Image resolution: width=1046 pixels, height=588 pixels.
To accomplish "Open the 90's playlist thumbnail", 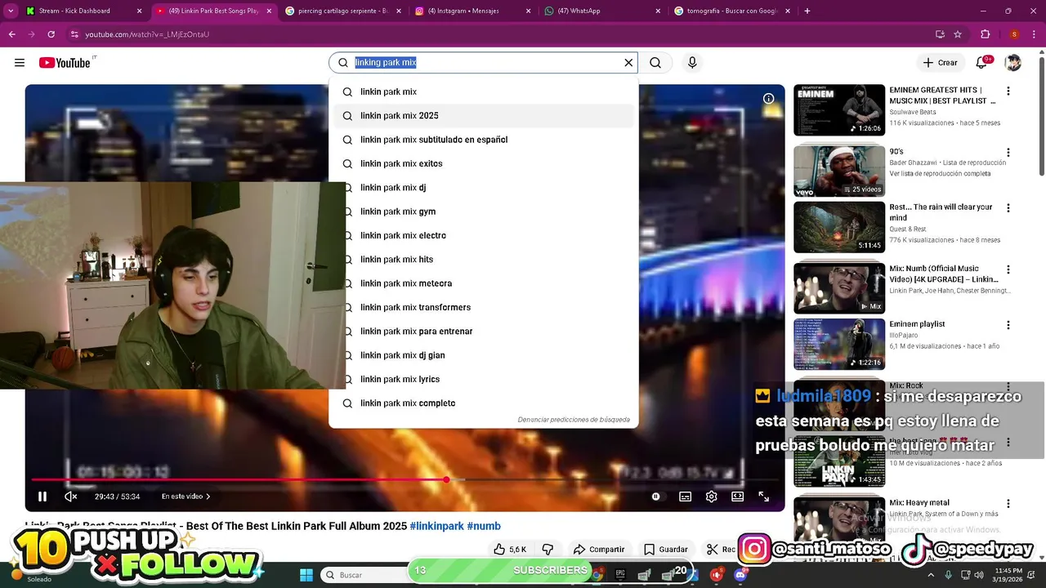I will tap(839, 171).
